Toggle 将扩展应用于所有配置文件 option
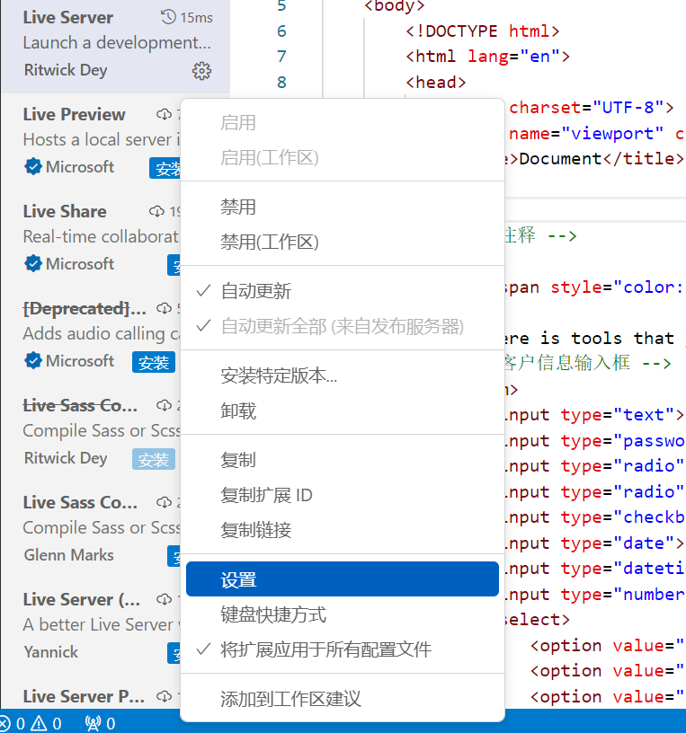Viewport: 686px width, 733px height. pyautogui.click(x=342, y=649)
